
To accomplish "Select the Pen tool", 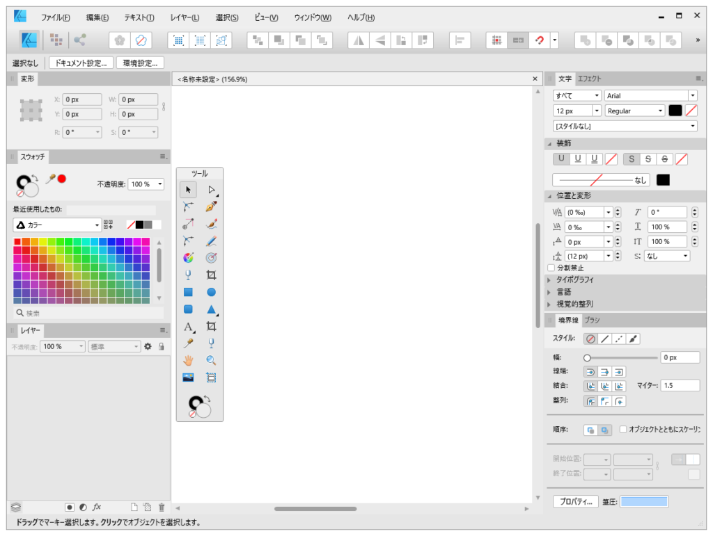I will (x=212, y=206).
